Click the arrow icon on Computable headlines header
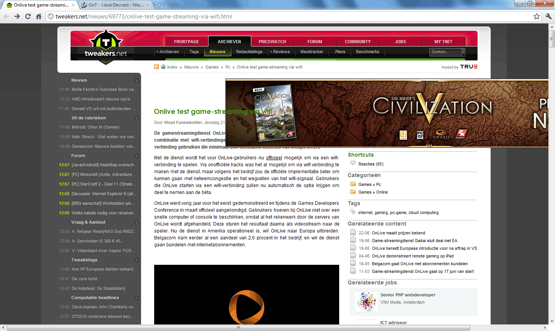This screenshot has height=331, width=555. pyautogui.click(x=136, y=298)
